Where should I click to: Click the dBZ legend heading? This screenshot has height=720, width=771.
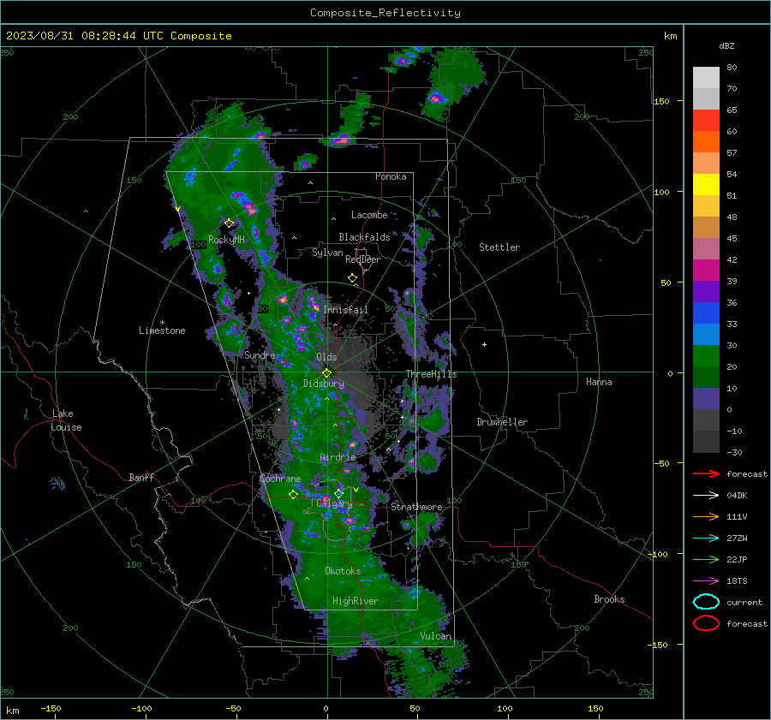[726, 45]
